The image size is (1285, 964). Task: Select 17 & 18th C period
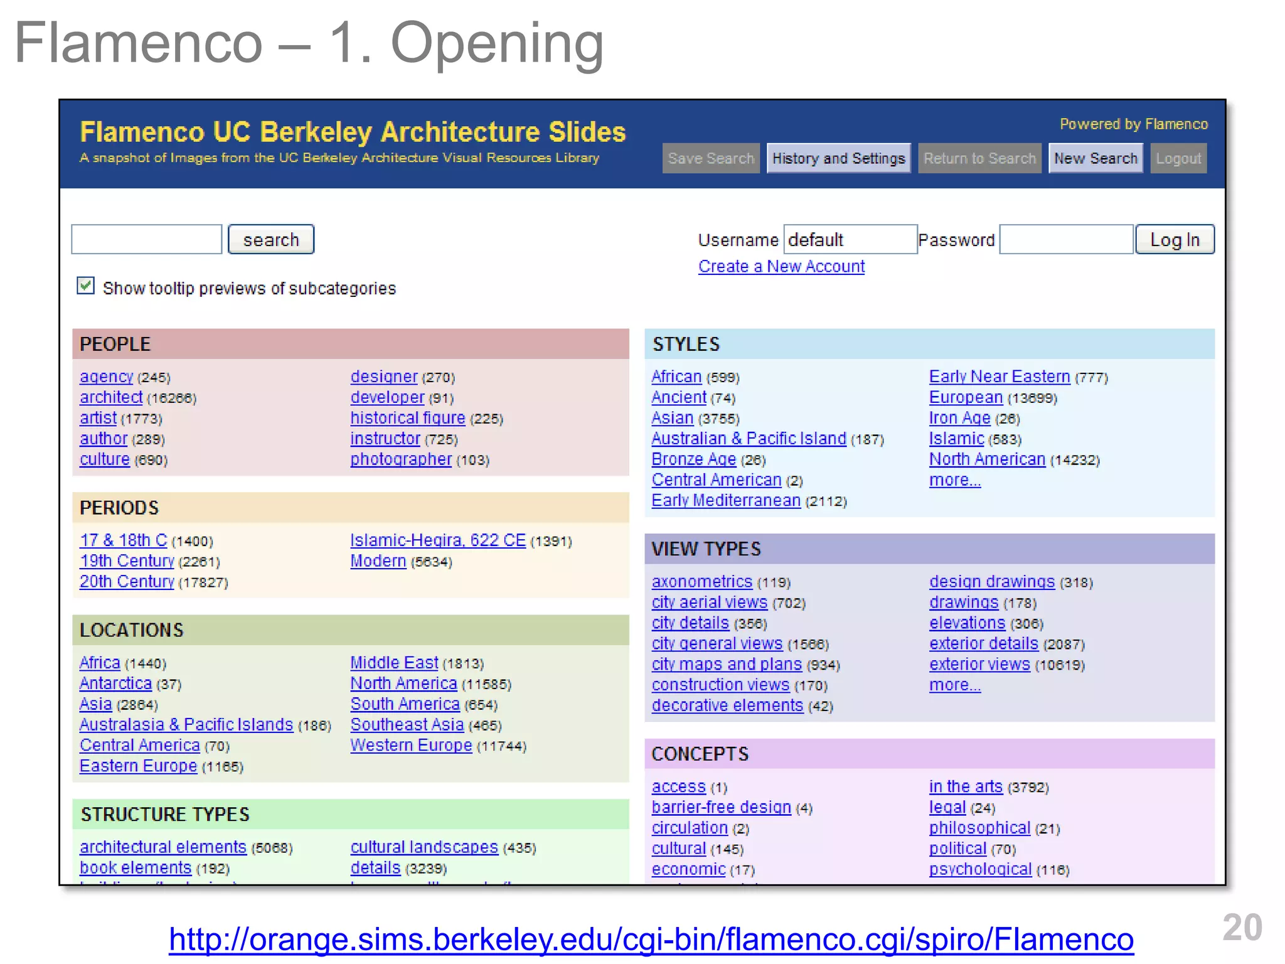click(124, 540)
